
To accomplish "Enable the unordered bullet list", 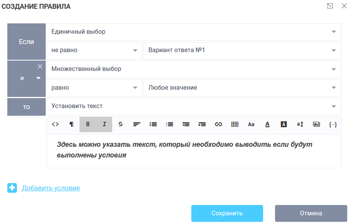I will [152, 124].
